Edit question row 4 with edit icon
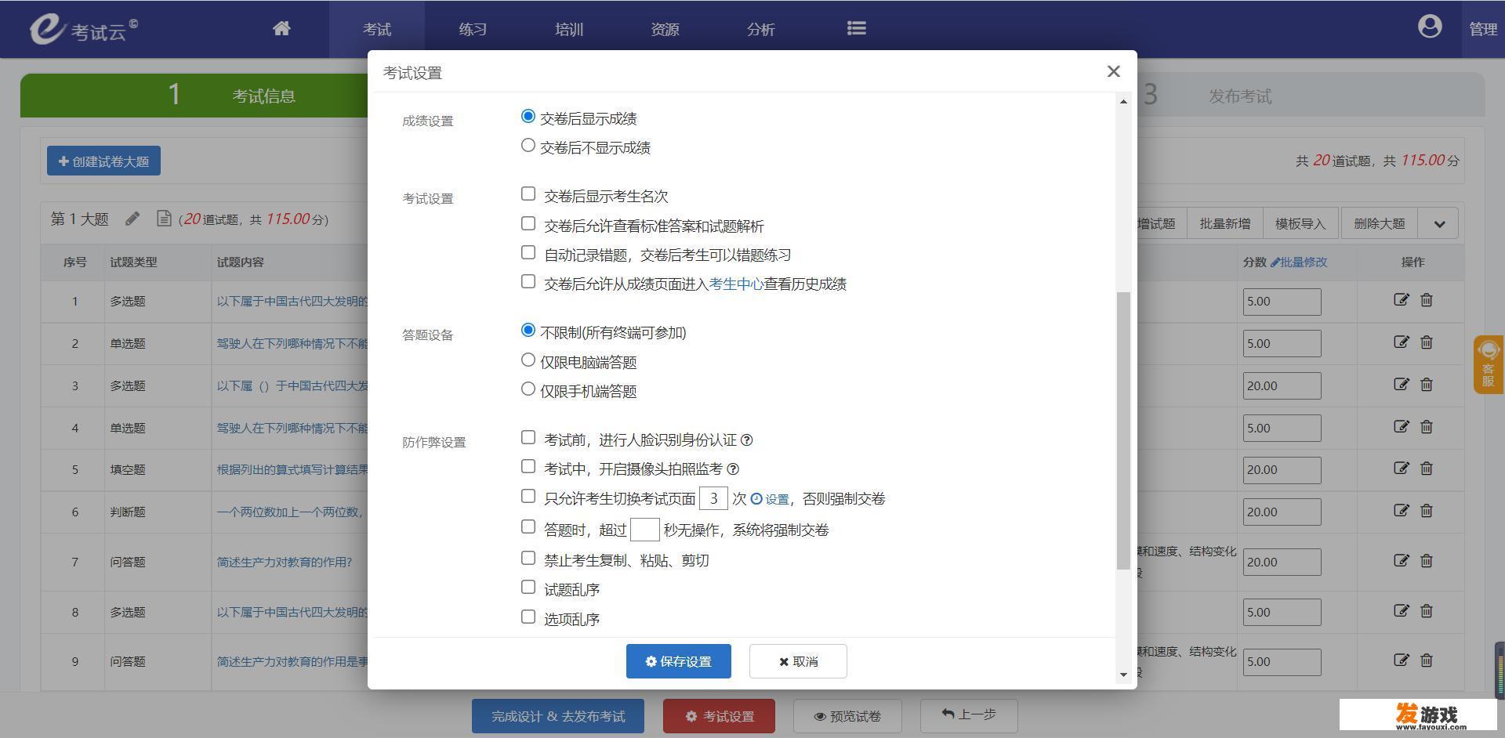The width and height of the screenshot is (1505, 738). click(x=1401, y=427)
